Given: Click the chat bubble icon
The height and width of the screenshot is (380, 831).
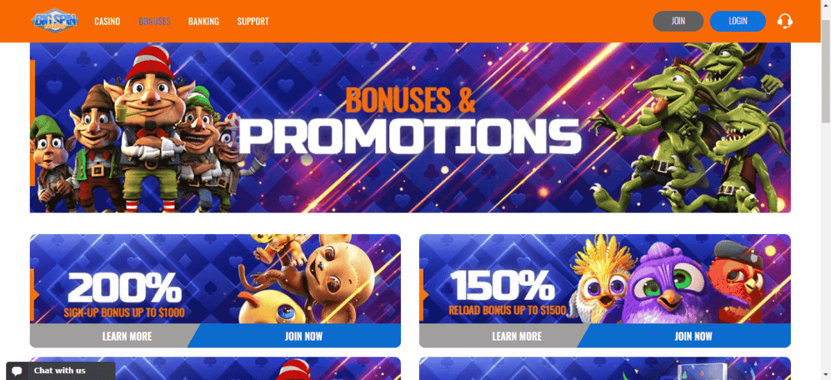Looking at the screenshot, I should pos(17,371).
